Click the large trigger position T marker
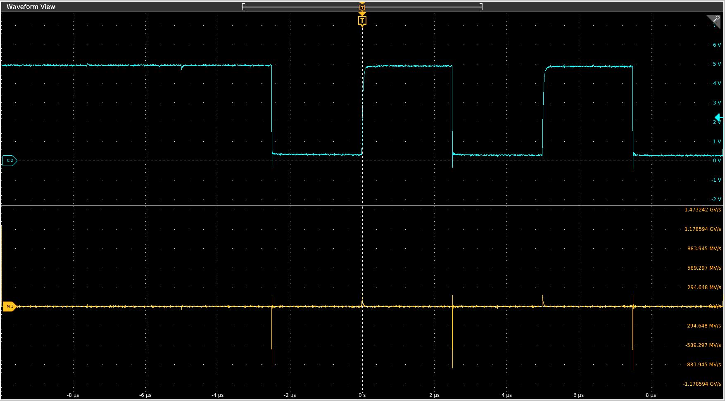 pos(362,21)
